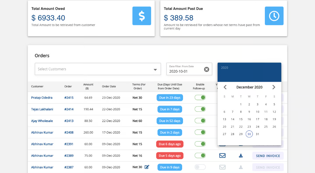This screenshot has height=173, width=315.
Task: Click the From Date input field
Action: (185, 71)
